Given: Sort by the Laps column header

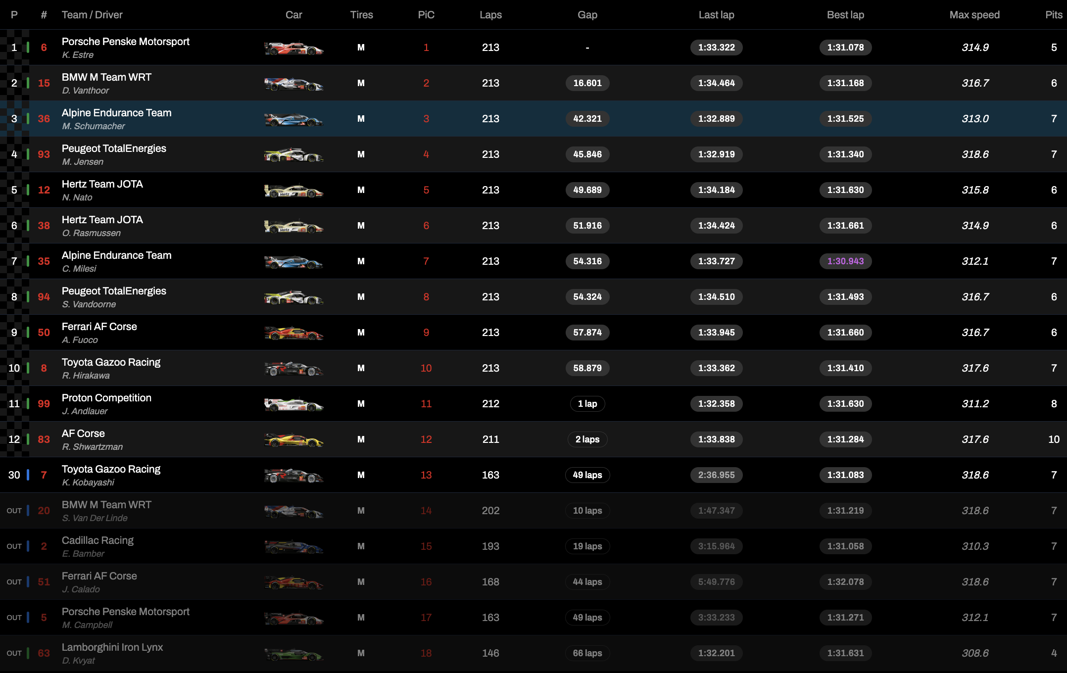Looking at the screenshot, I should click(x=490, y=15).
